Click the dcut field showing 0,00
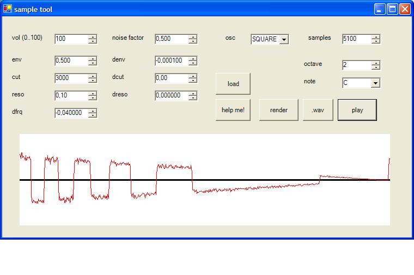The width and height of the screenshot is (414, 275). point(172,78)
